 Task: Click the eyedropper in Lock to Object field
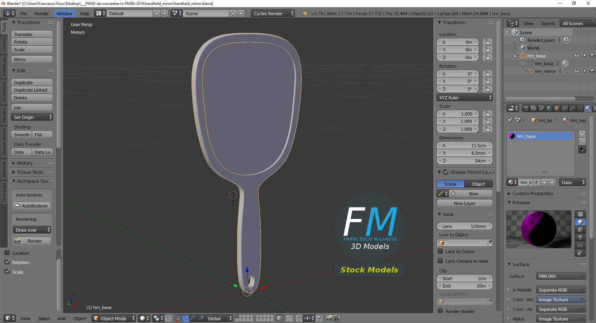[489, 243]
